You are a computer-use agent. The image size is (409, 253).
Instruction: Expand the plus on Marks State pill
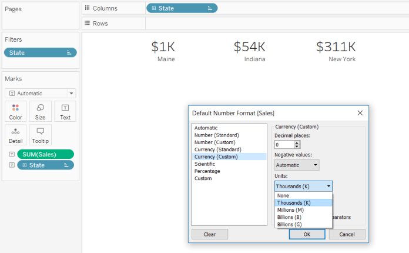pyautogui.click(x=24, y=165)
